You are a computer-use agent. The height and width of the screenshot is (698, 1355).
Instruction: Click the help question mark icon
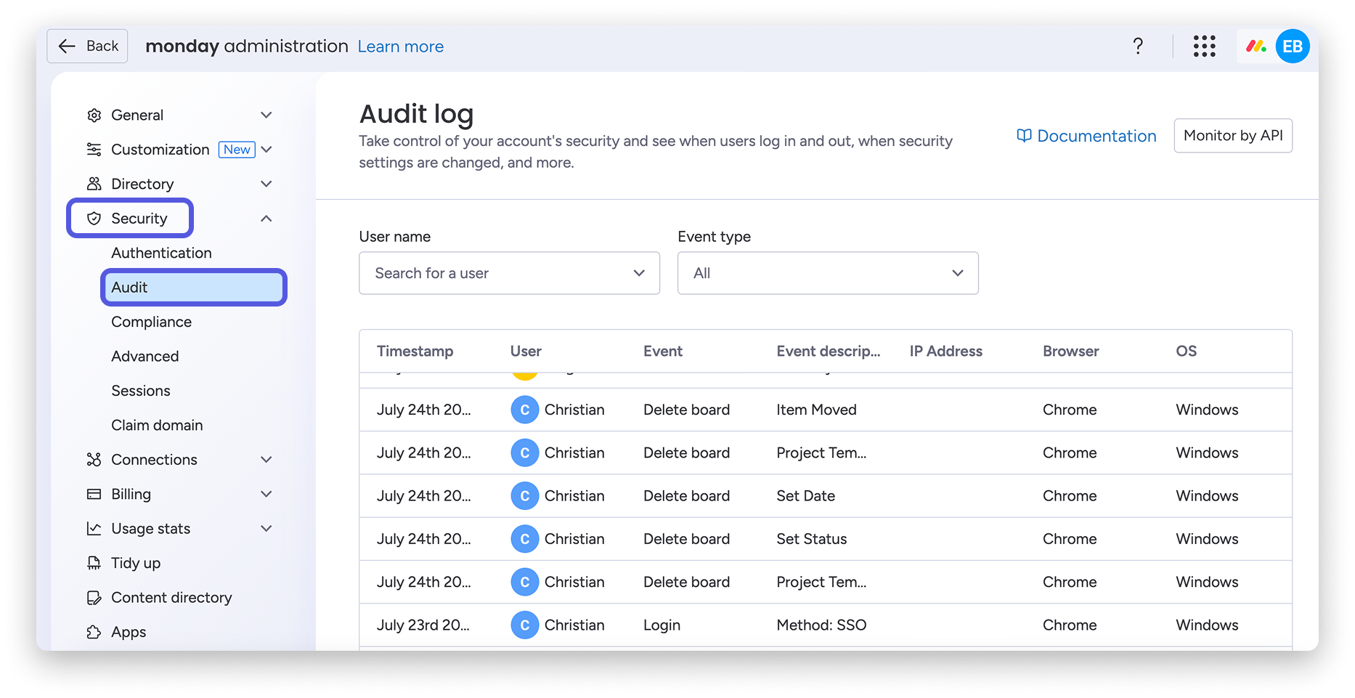(1138, 46)
